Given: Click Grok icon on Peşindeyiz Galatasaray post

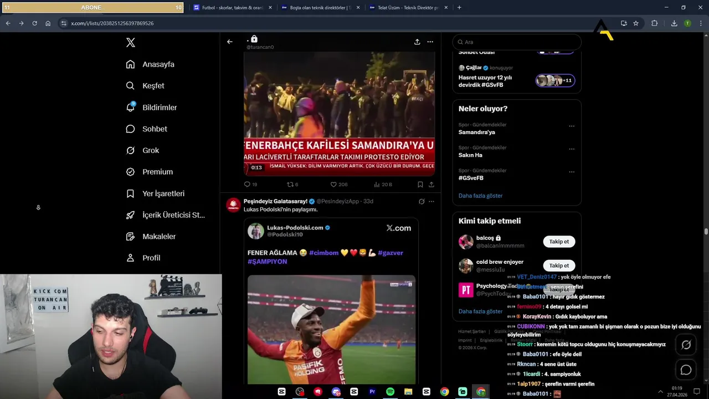Looking at the screenshot, I should pyautogui.click(x=422, y=202).
